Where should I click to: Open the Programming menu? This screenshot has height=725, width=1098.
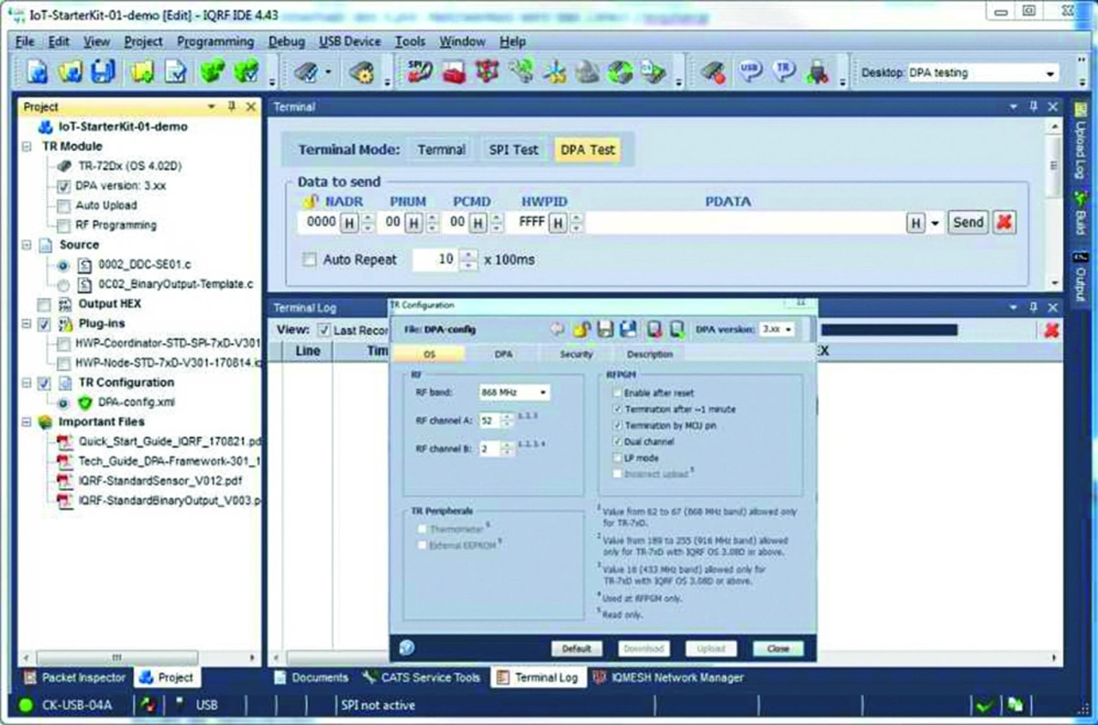pos(215,41)
